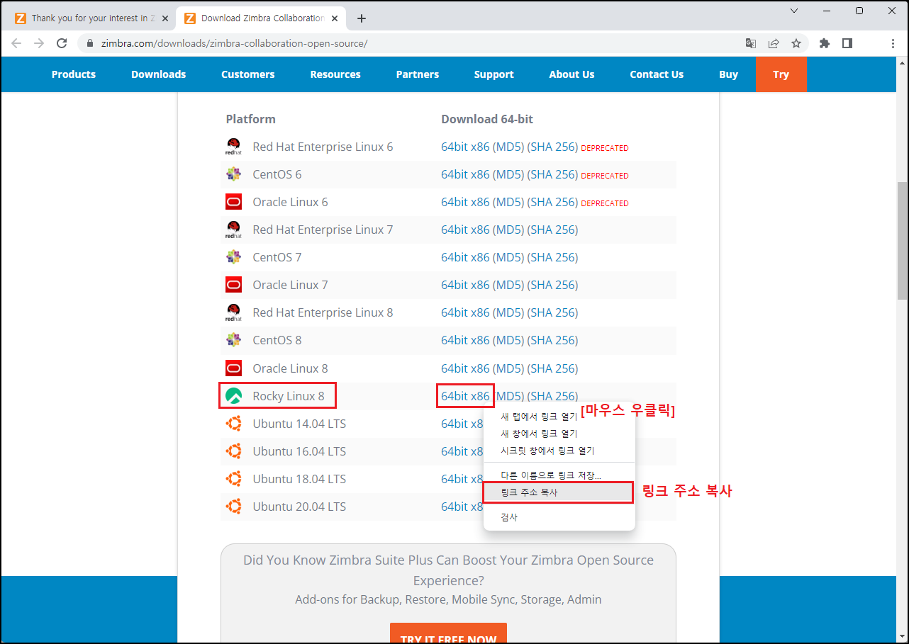Open Chrome three-dot menu
The height and width of the screenshot is (644, 909).
click(x=893, y=43)
